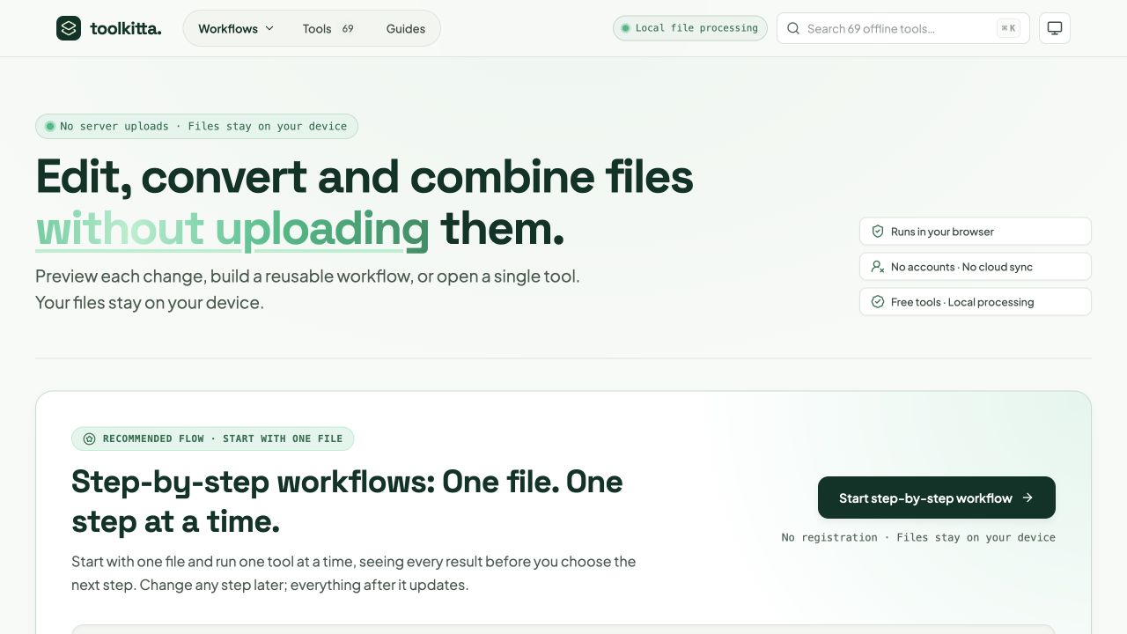Click the magnifier icon in search box
Image resolution: width=1127 pixels, height=634 pixels.
click(793, 28)
